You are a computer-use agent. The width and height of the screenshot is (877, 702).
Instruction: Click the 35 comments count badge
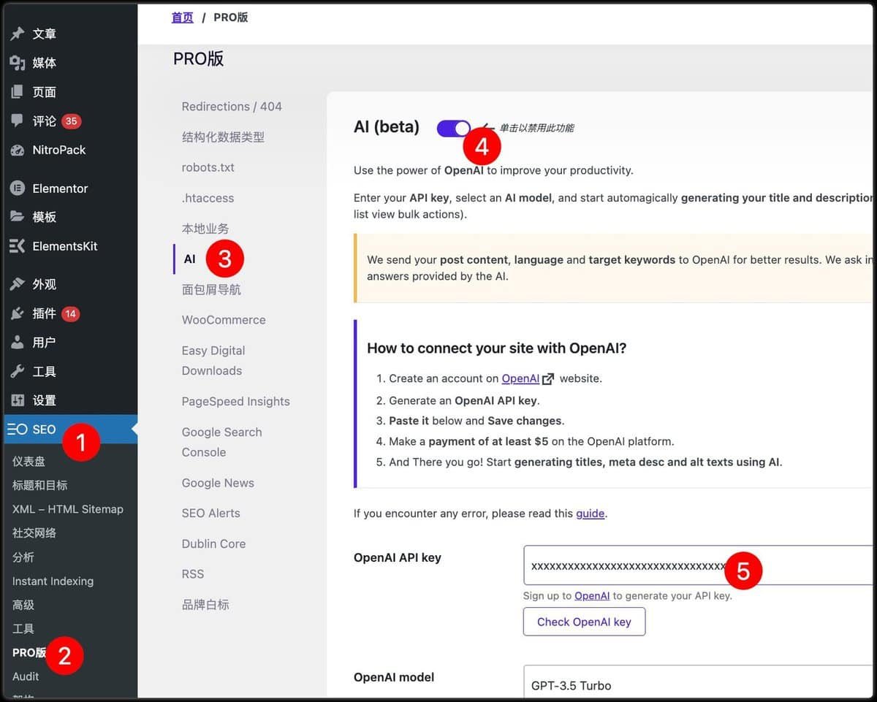(71, 121)
